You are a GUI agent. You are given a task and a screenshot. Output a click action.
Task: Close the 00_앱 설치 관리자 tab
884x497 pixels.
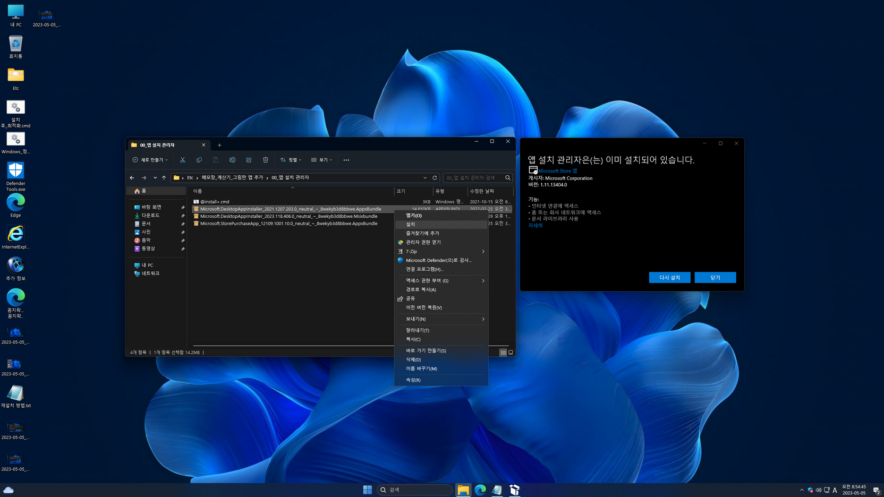click(x=203, y=145)
